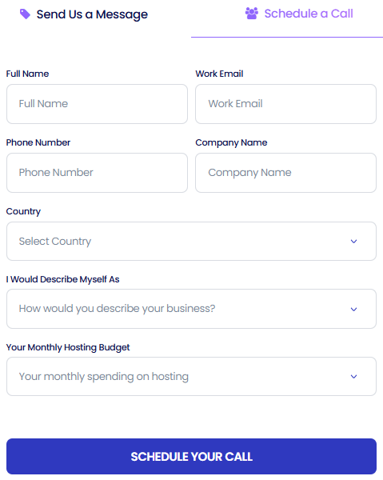383x480 pixels.
Task: Click the Full Name field label
Action: pos(27,74)
